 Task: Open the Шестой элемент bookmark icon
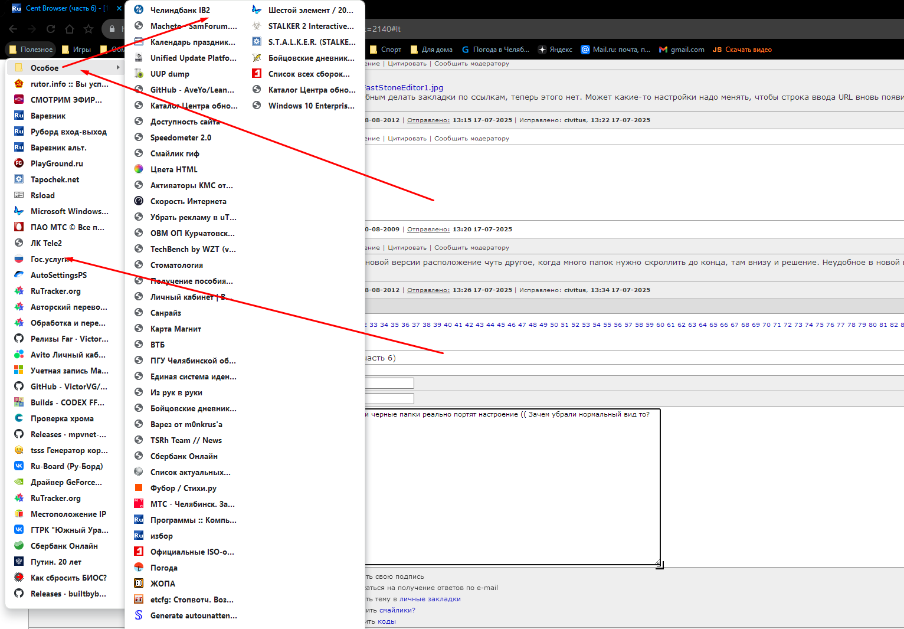pyautogui.click(x=257, y=10)
